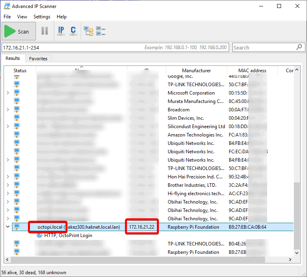Click the computer icon on the Hi-flying electronics row
307x277 pixels.
point(17,194)
